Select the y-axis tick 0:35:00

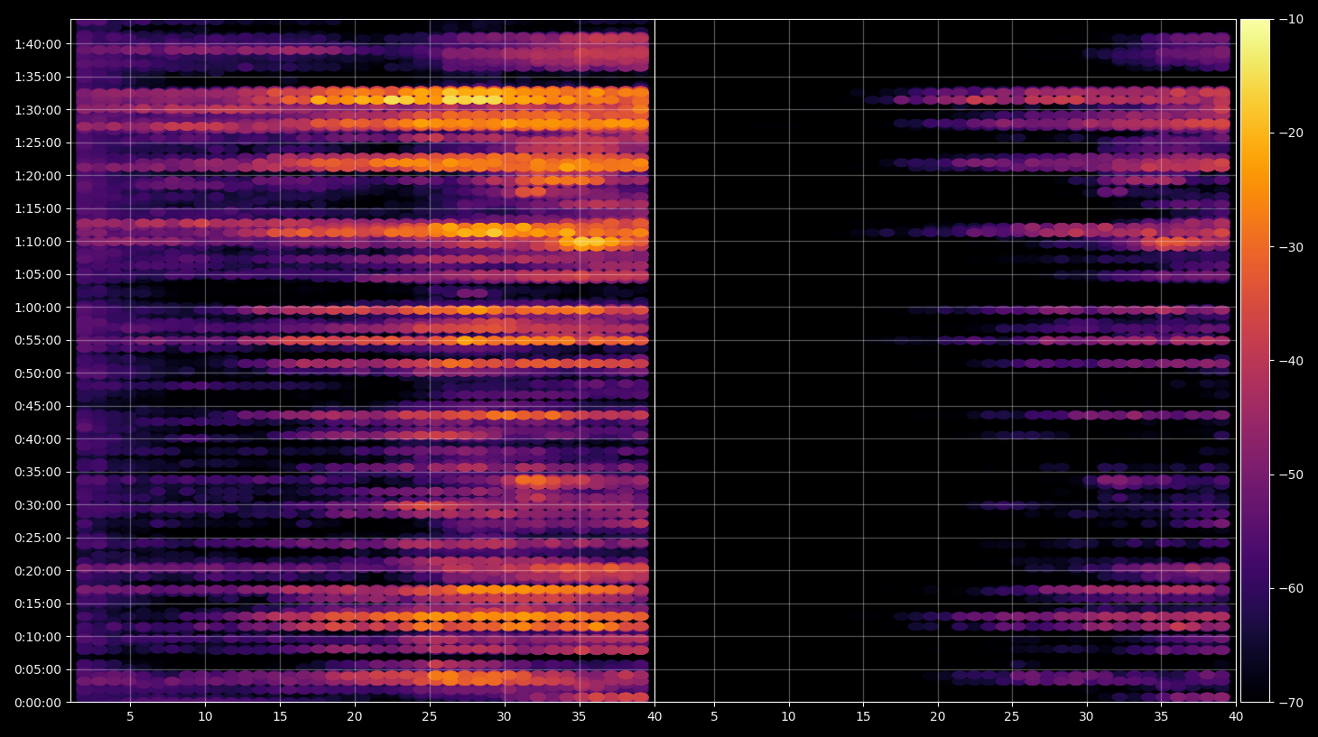coord(38,472)
